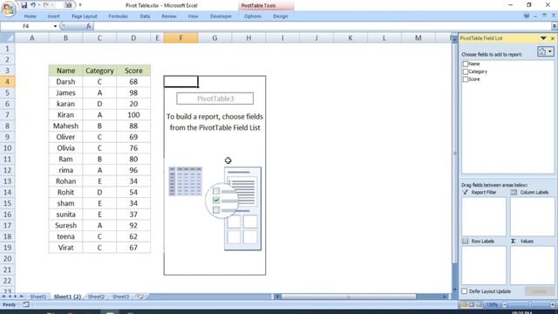Select cell containing Mahesh
This screenshot has height=314, width=558.
66,126
